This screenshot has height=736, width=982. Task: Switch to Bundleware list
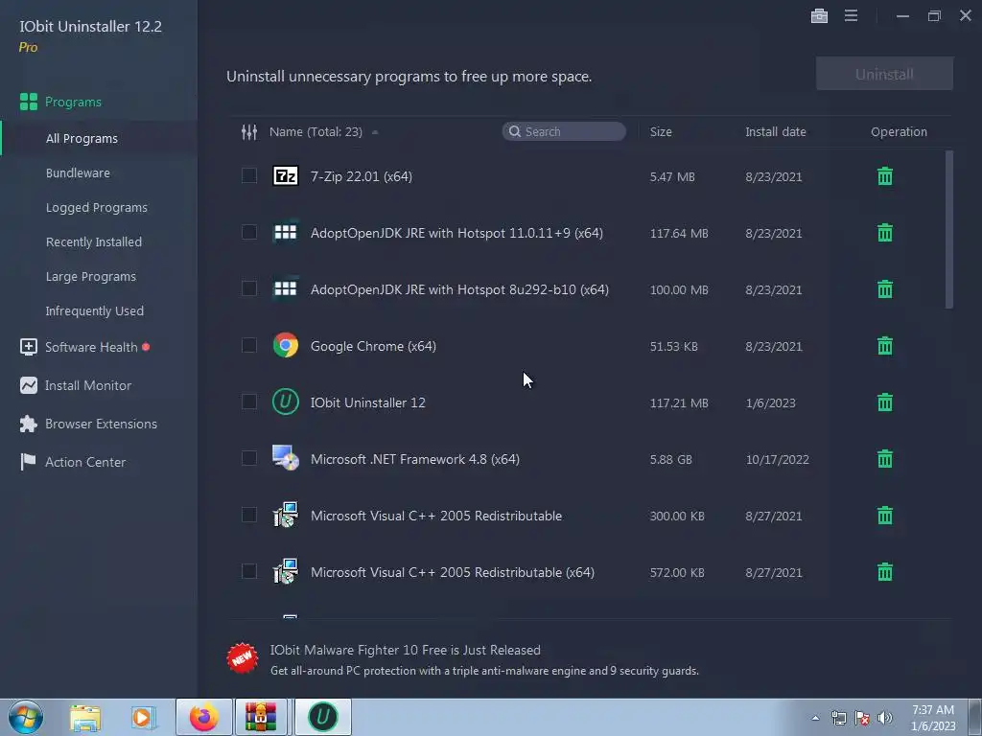tap(78, 172)
